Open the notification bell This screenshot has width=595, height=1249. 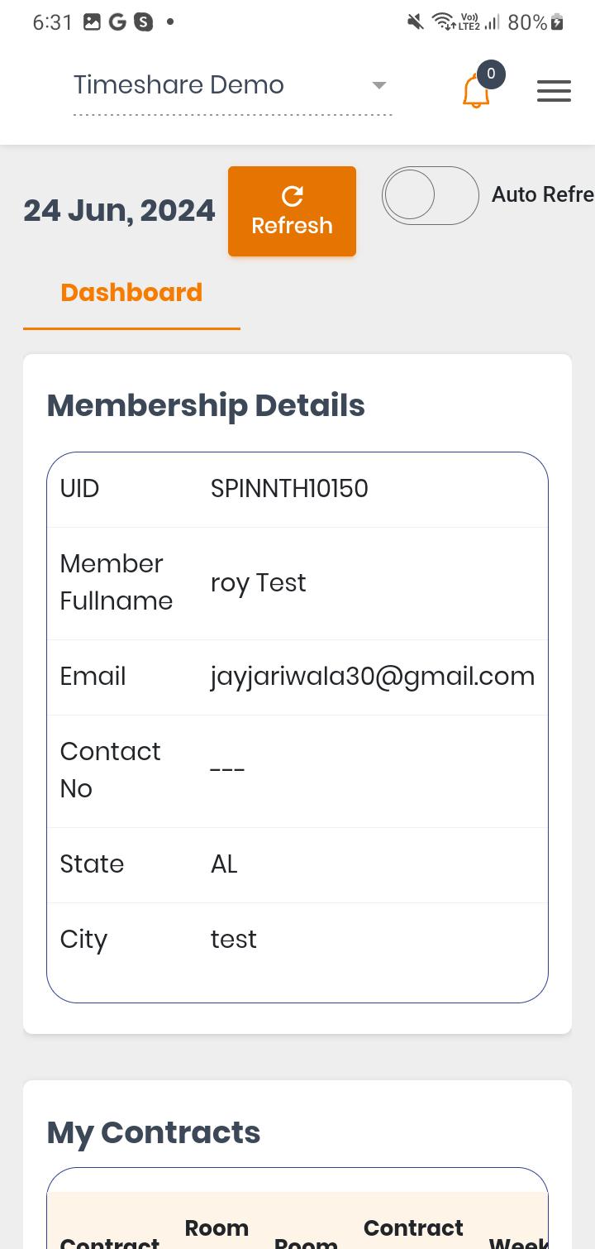pyautogui.click(x=476, y=91)
